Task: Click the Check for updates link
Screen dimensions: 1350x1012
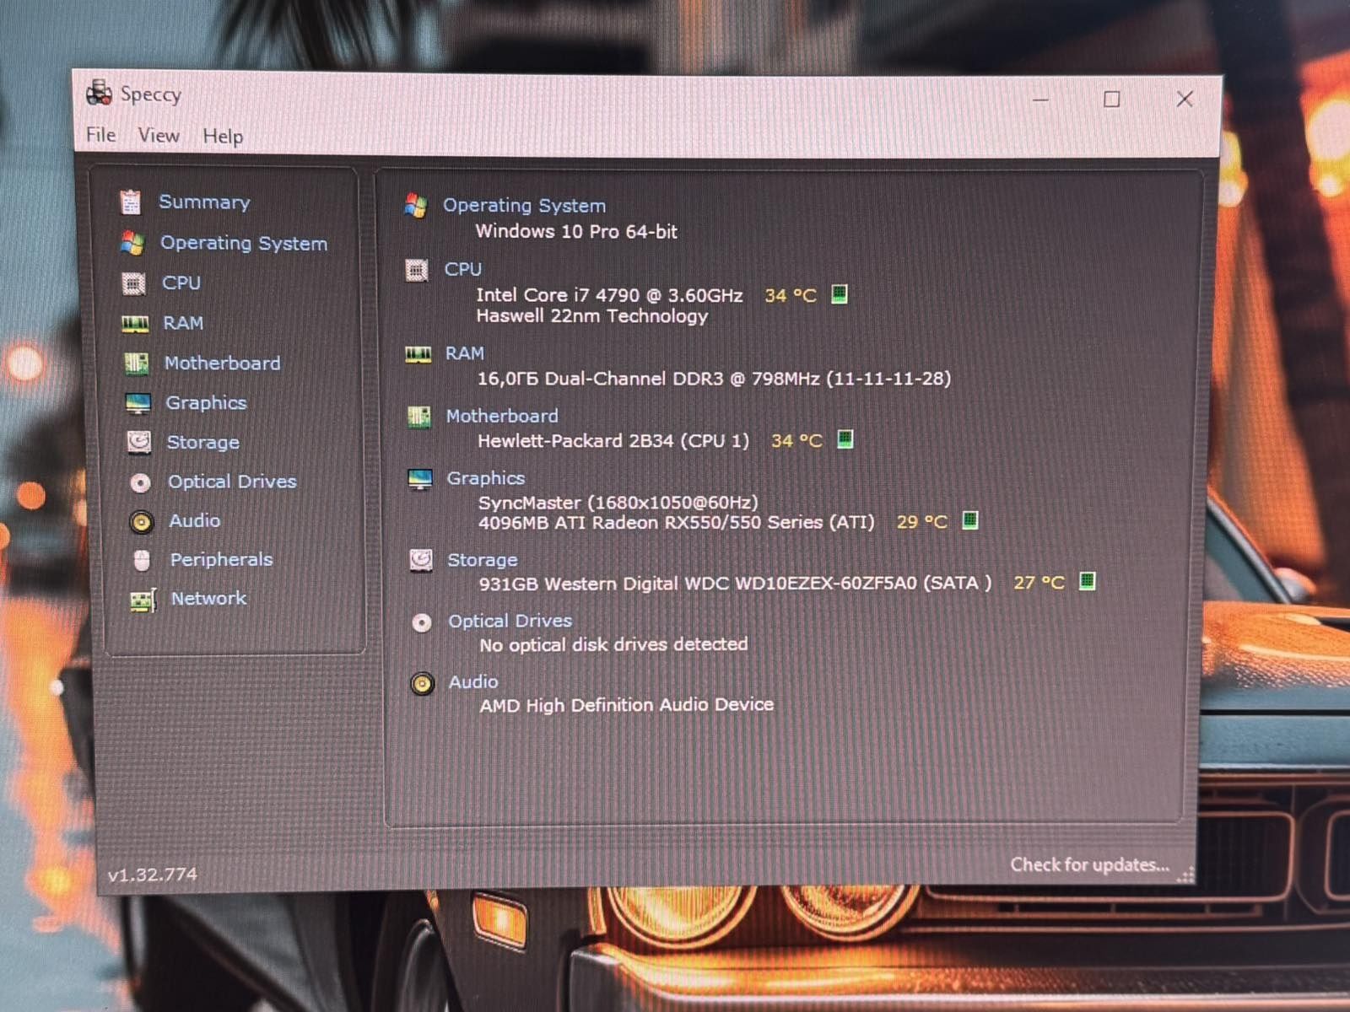Action: coord(1090,865)
